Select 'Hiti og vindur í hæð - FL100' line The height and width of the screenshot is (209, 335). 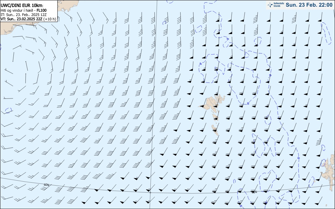(23, 10)
